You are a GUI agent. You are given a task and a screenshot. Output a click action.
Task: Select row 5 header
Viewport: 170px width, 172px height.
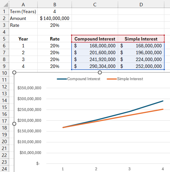tap(4, 39)
